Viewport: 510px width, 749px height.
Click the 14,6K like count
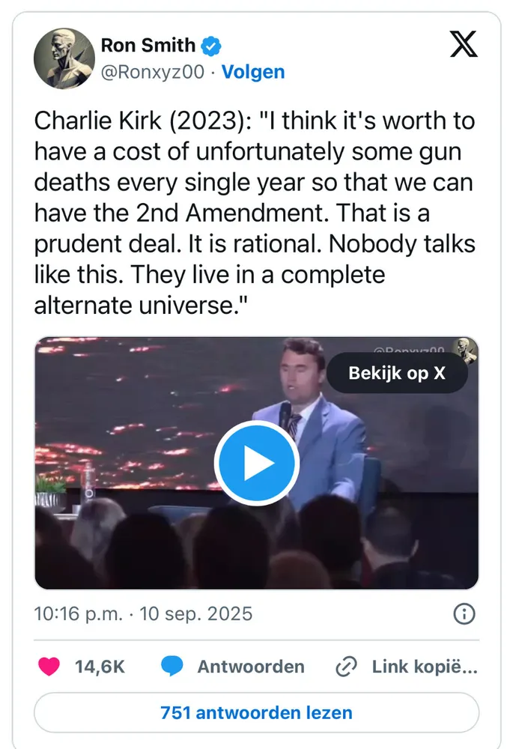[99, 666]
